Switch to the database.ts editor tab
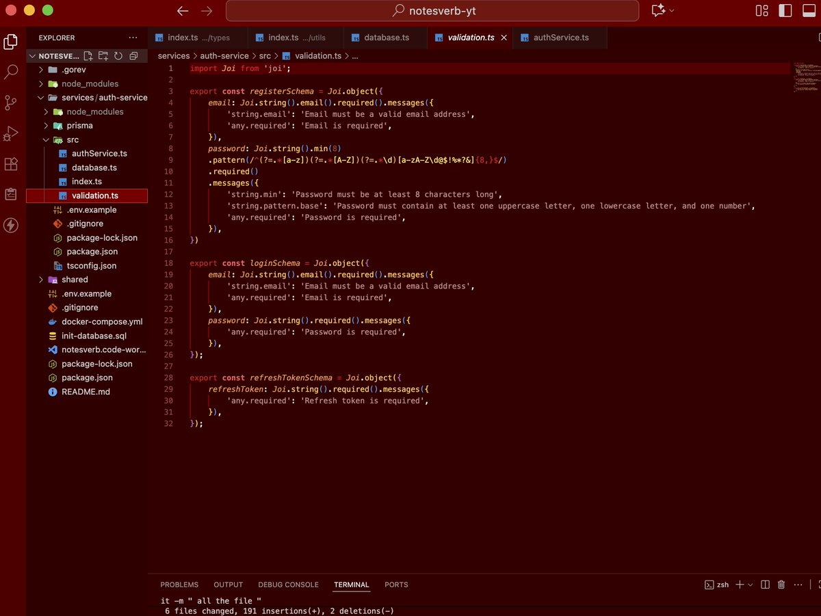 pyautogui.click(x=386, y=38)
